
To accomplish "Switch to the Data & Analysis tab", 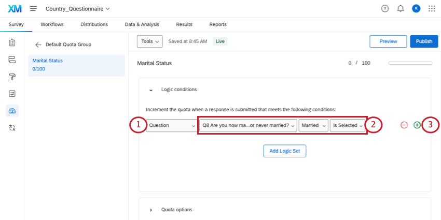I will [x=142, y=24].
